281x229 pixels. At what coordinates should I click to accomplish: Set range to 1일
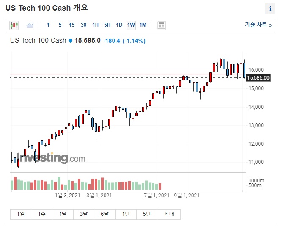pyautogui.click(x=21, y=214)
